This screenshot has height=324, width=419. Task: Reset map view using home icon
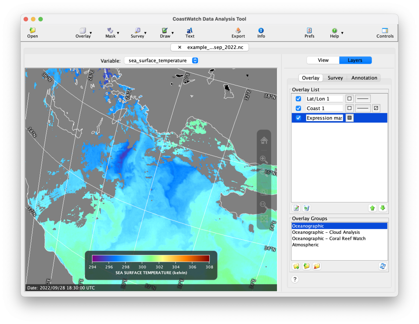tap(264, 140)
